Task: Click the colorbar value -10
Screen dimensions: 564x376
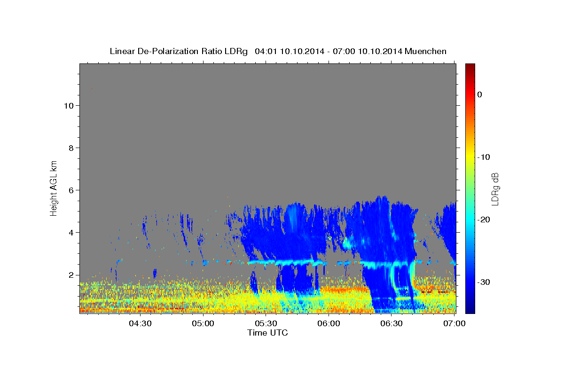Action: 485,157
